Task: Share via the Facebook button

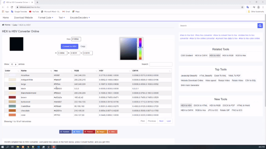Action: 65,132
